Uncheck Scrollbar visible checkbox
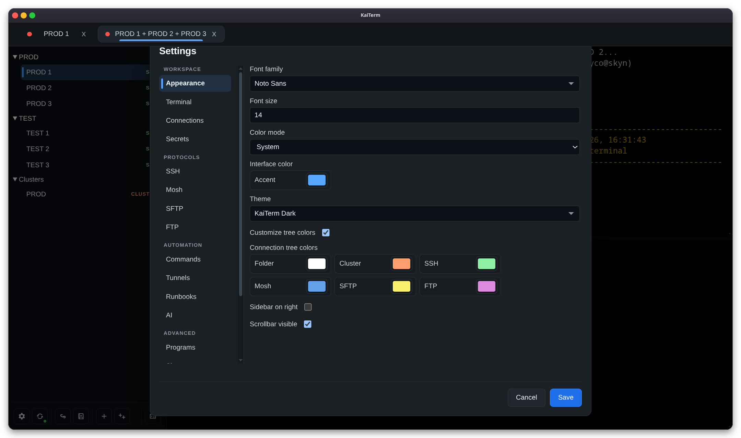The width and height of the screenshot is (741, 438). [x=308, y=324]
